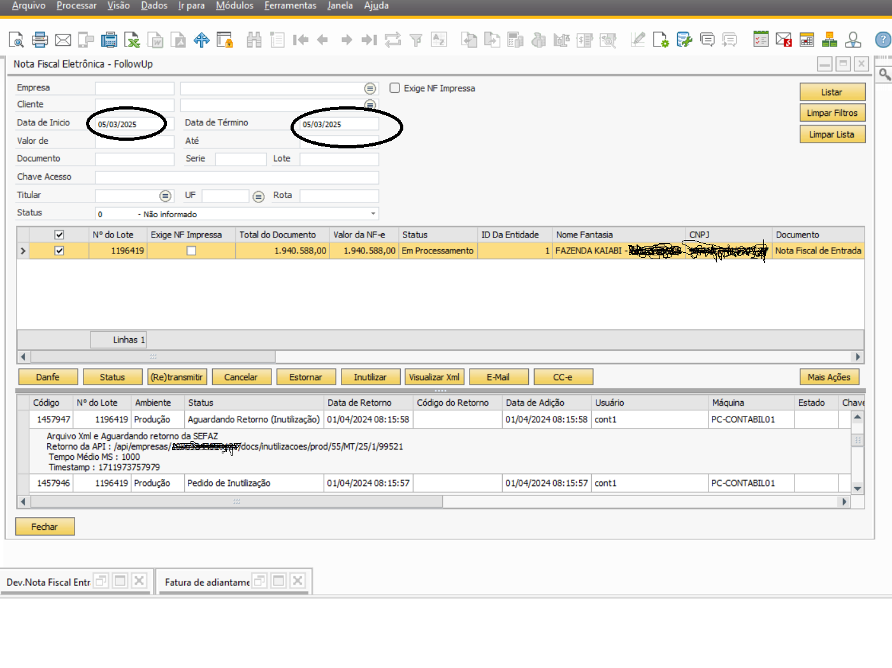Click the A-Z Sort table icon
Image resolution: width=892 pixels, height=668 pixels.
439,40
